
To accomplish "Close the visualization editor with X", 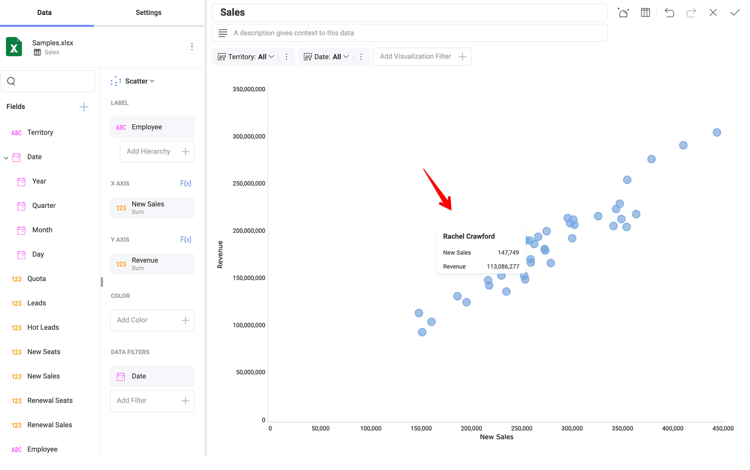I will coord(713,12).
